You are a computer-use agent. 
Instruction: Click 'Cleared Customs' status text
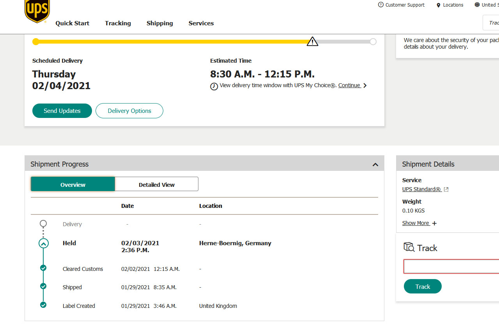(83, 269)
